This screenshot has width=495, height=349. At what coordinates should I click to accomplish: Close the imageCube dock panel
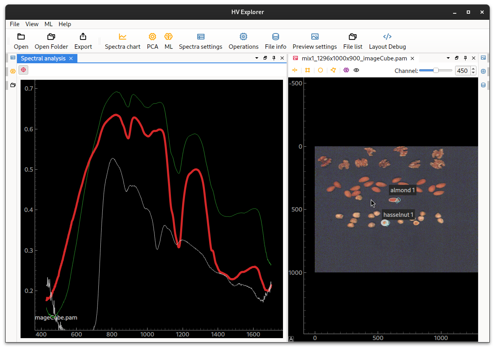[474, 58]
